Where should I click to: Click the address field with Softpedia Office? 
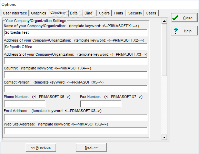tap(76, 47)
